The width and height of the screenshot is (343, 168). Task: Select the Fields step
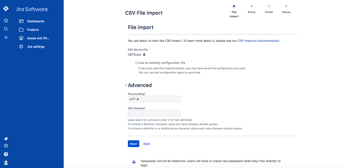269,10
